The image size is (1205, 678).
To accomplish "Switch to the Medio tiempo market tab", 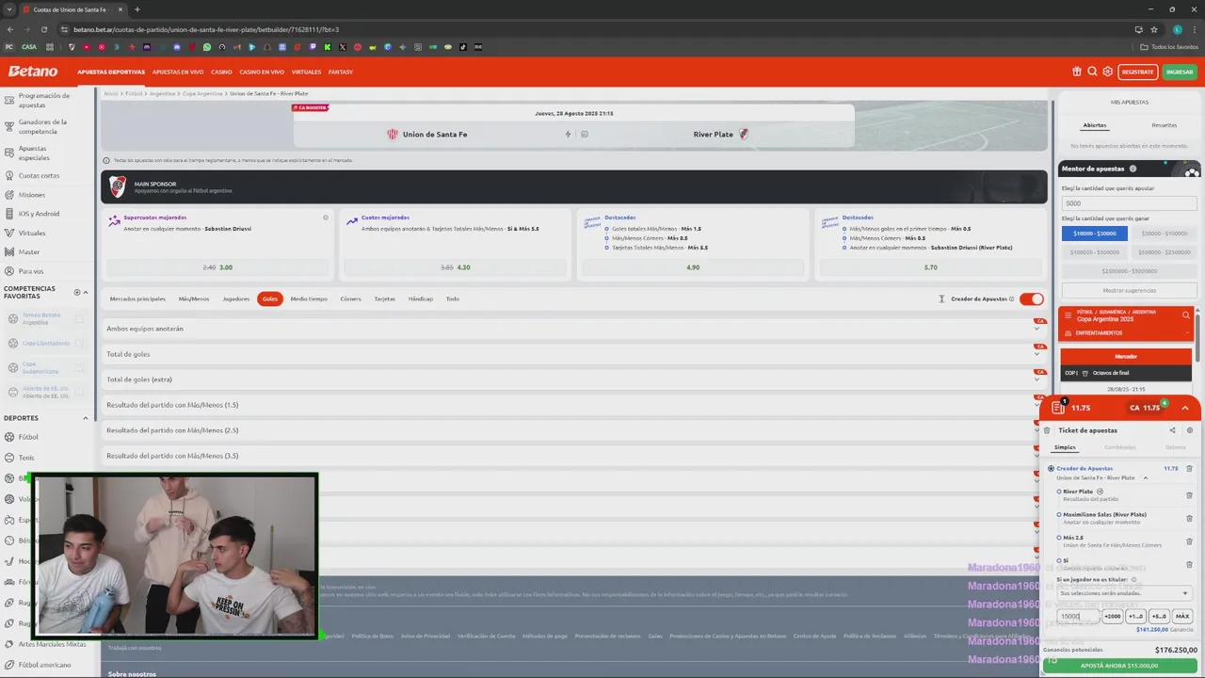I will (309, 299).
